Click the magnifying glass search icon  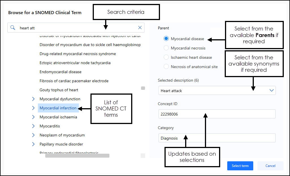tap(13, 28)
